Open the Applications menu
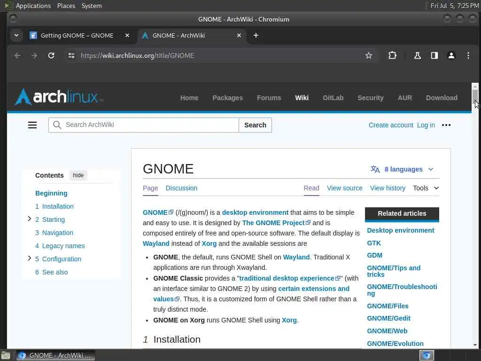Viewport: 481px width, 361px height. click(x=33, y=6)
